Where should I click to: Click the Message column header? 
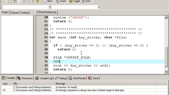105,84
